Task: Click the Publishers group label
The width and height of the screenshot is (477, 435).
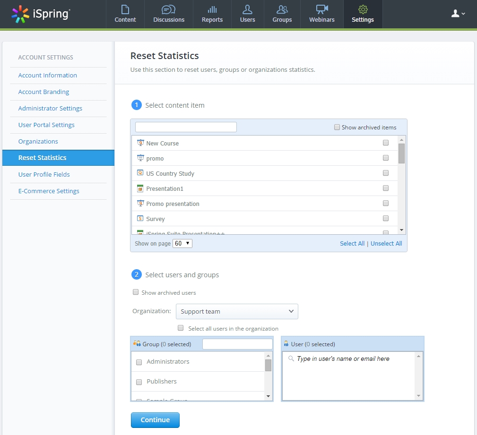Action: [x=162, y=381]
